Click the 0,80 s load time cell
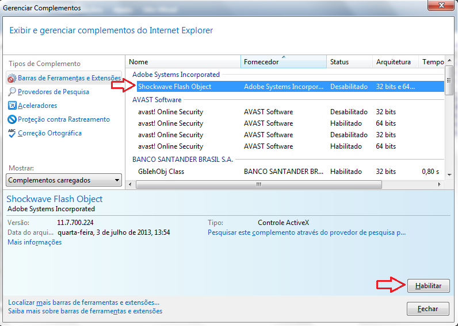 tap(430, 172)
